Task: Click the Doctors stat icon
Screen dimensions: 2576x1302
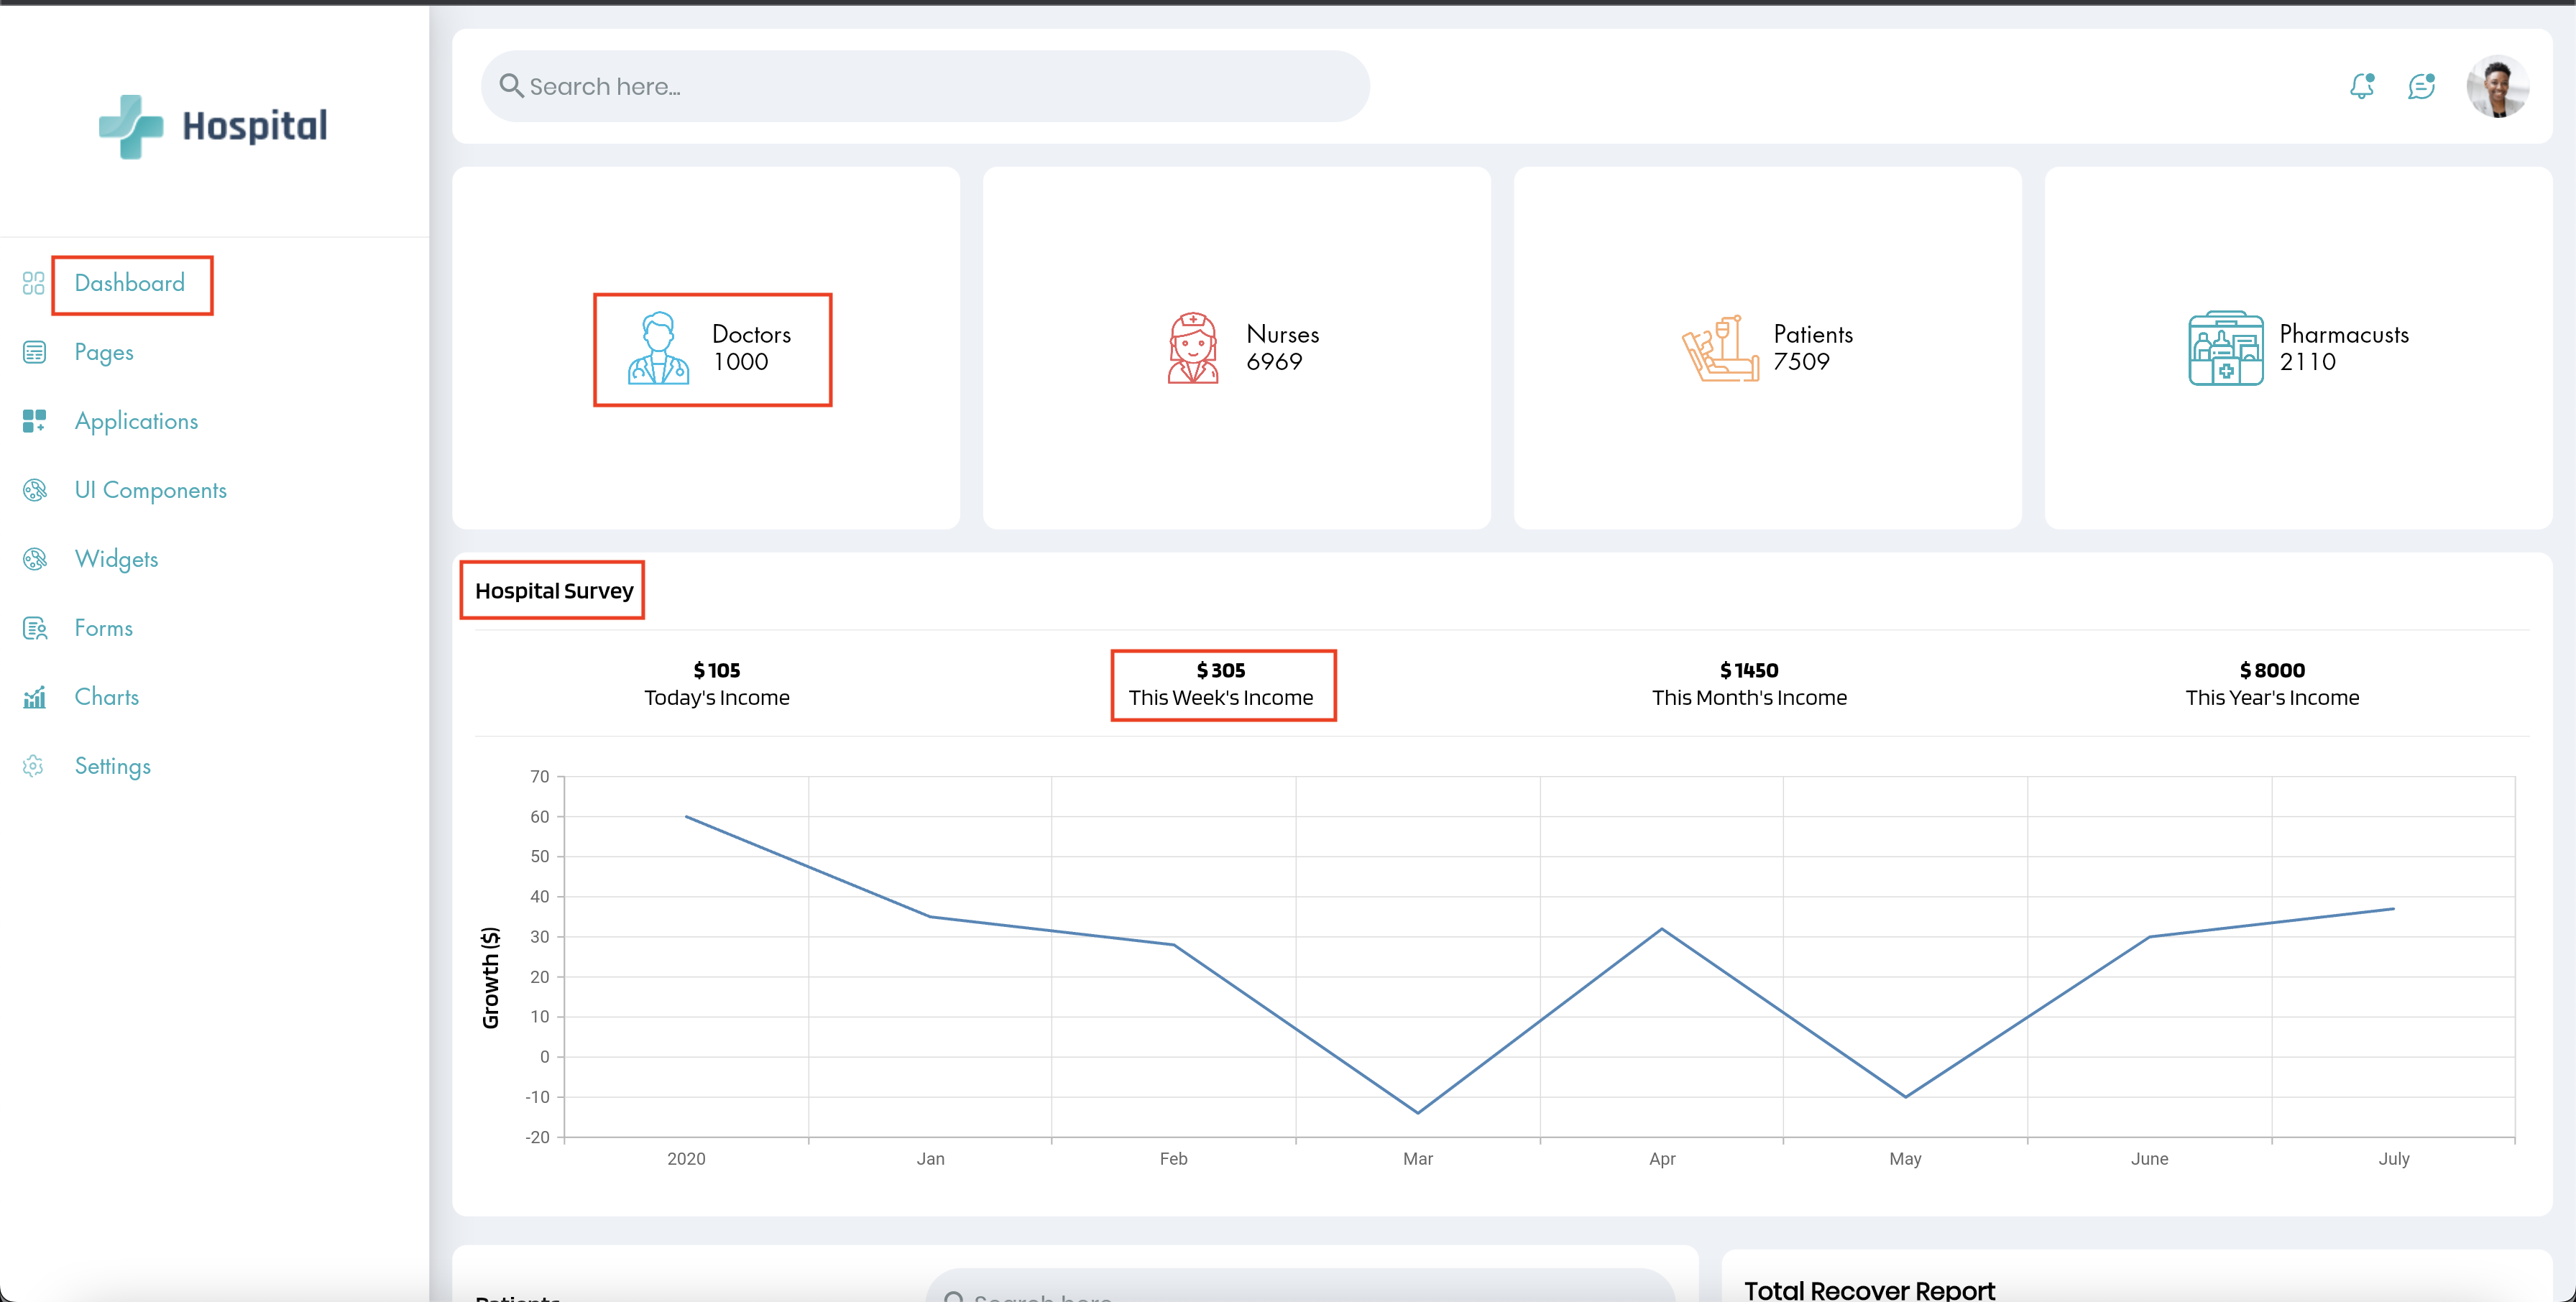Action: [x=658, y=348]
